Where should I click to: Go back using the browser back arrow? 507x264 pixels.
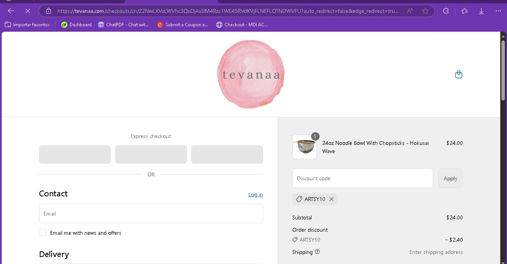click(11, 11)
